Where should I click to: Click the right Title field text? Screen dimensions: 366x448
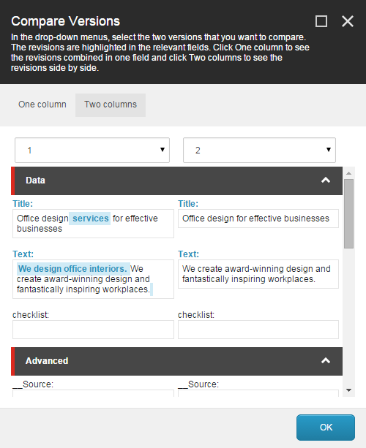(x=255, y=219)
